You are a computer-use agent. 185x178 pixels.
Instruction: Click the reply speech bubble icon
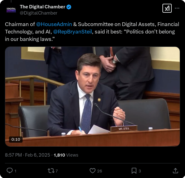coord(10,171)
